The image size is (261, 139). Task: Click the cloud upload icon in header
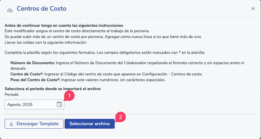(10, 10)
